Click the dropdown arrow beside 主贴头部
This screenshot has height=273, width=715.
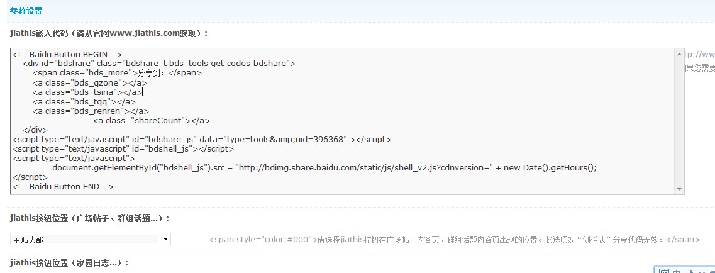tap(165, 239)
